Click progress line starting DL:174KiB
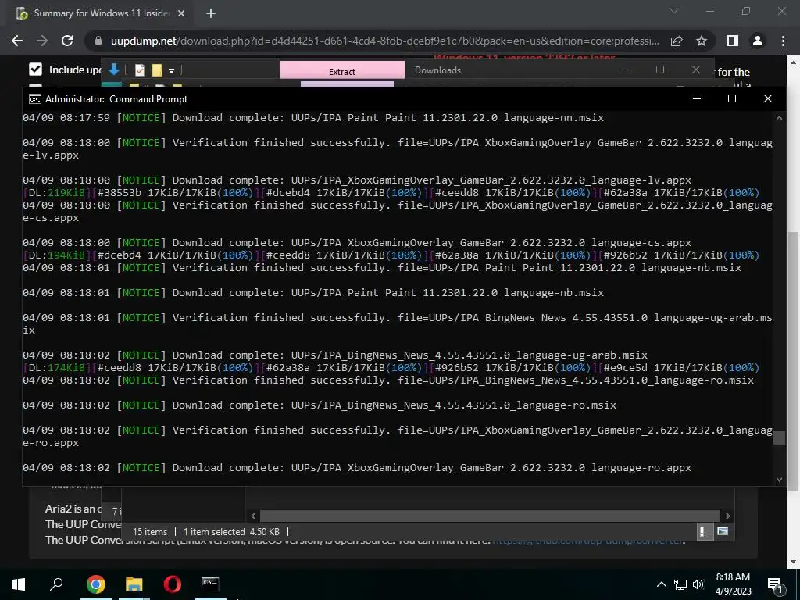This screenshot has height=600, width=800. click(391, 368)
